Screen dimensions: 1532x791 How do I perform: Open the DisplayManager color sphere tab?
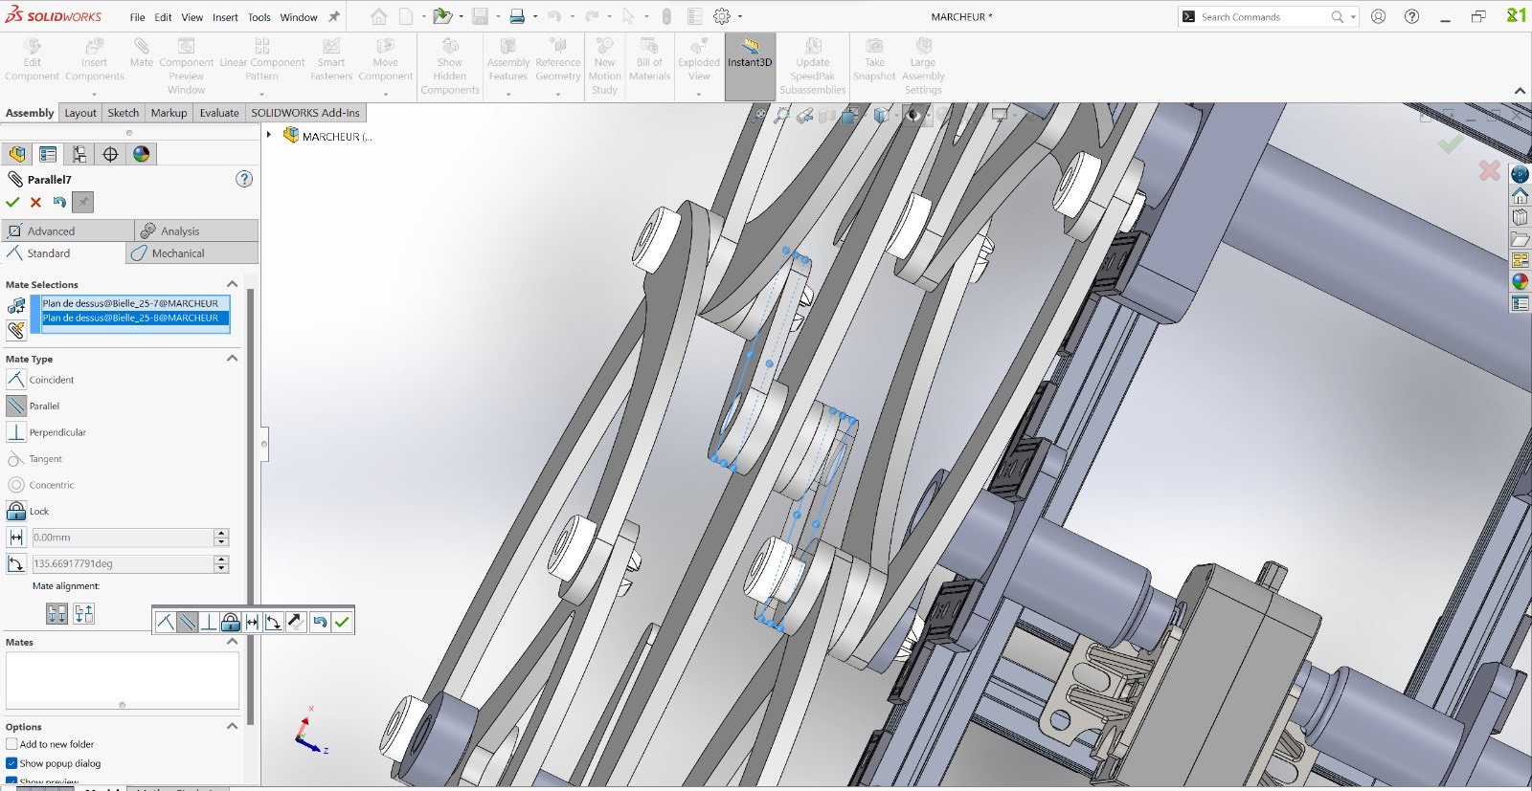pyautogui.click(x=142, y=154)
